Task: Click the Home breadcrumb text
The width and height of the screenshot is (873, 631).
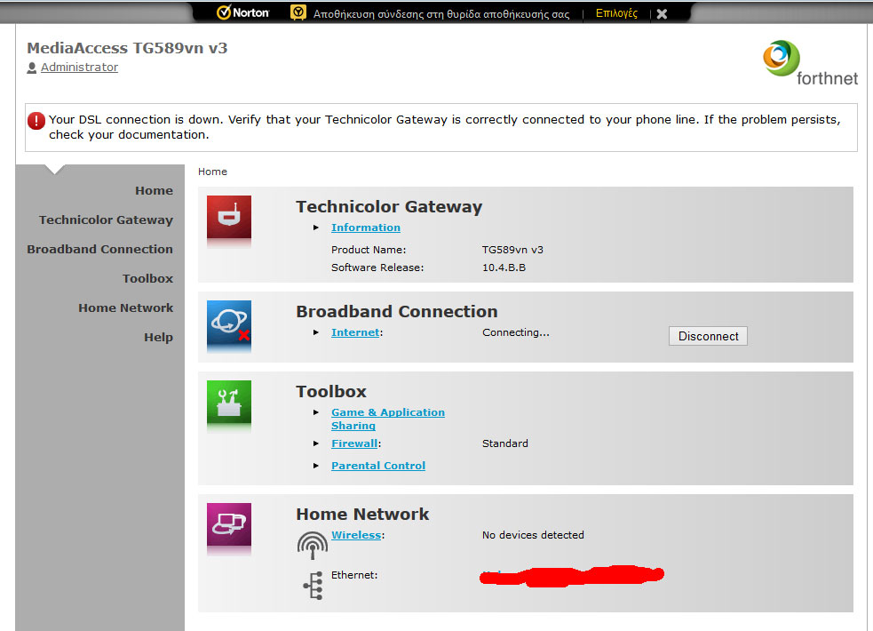Action: pyautogui.click(x=212, y=172)
